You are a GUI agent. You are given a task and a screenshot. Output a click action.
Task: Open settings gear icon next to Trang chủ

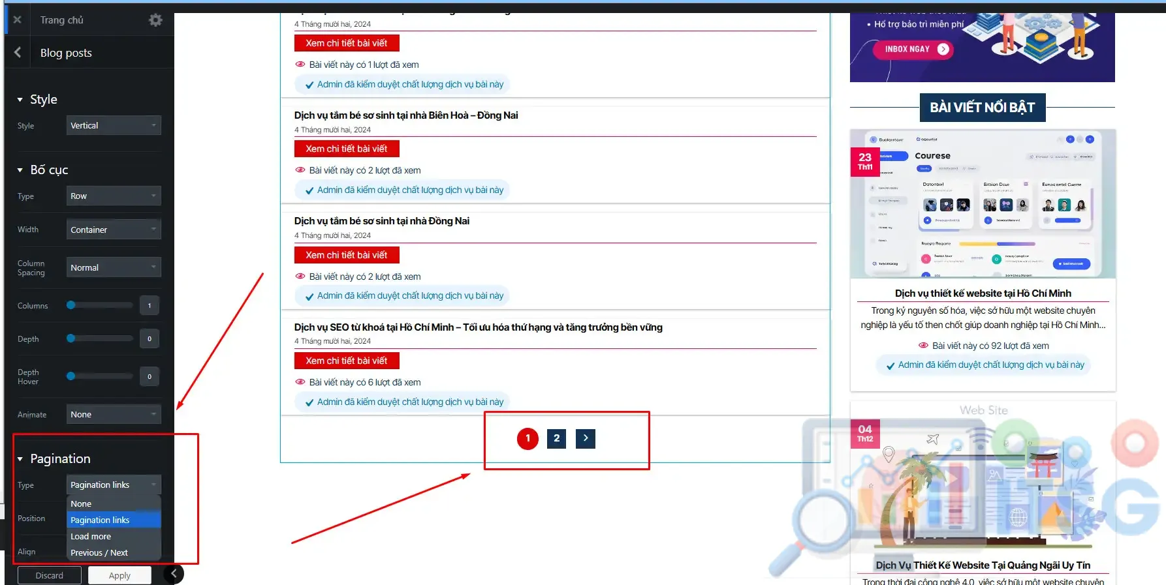(x=155, y=20)
